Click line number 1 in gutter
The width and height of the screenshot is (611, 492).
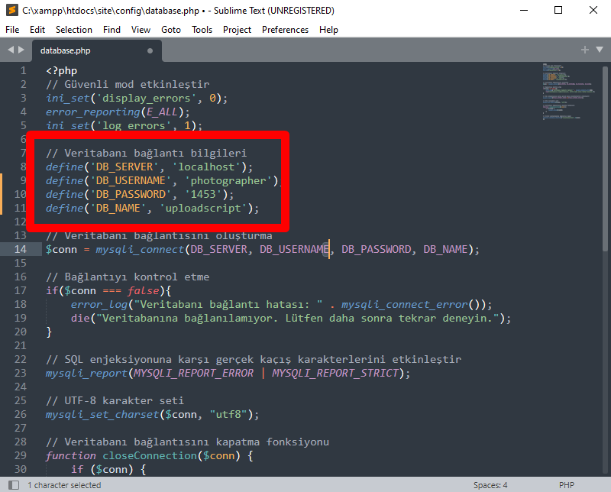24,70
